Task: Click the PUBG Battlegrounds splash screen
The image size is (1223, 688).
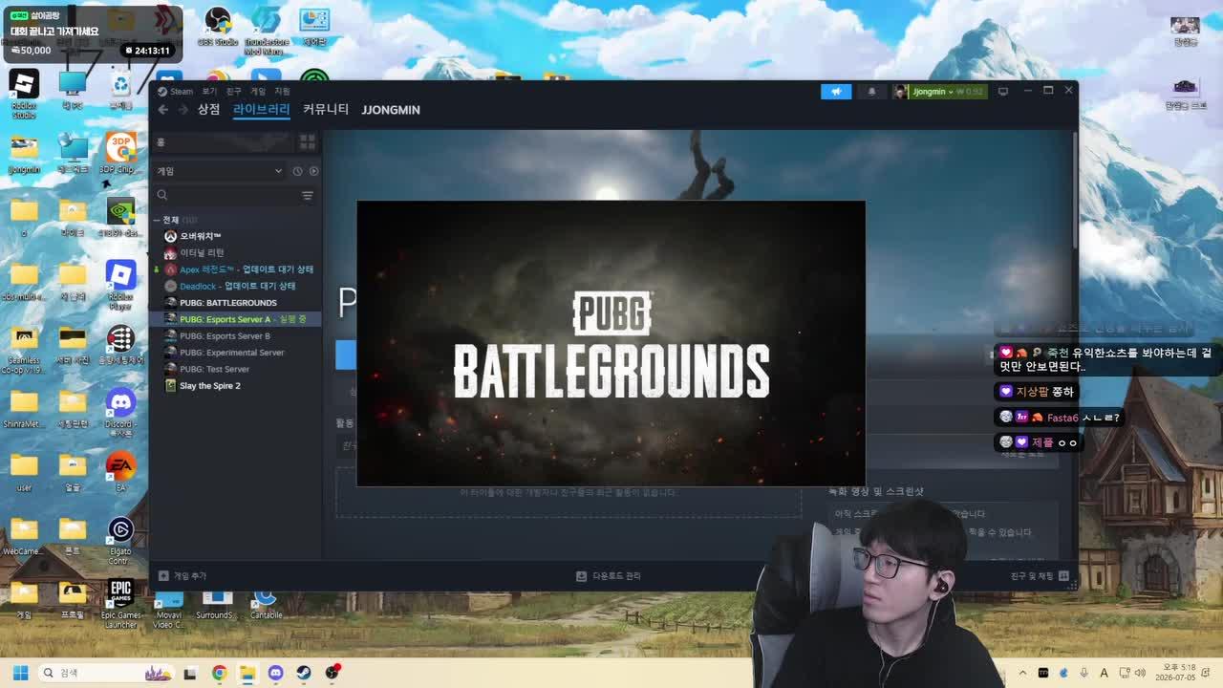Action: pyautogui.click(x=611, y=343)
